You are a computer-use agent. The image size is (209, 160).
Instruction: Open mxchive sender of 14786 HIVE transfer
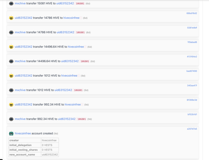point(20,32)
